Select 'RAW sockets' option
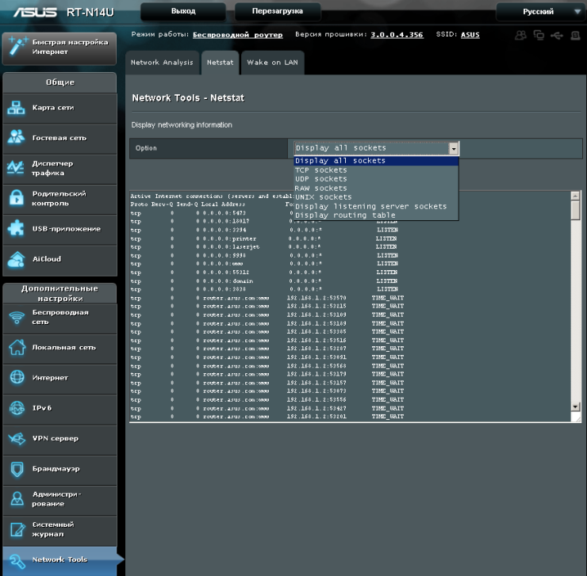Image resolution: width=587 pixels, height=576 pixels. 376,188
